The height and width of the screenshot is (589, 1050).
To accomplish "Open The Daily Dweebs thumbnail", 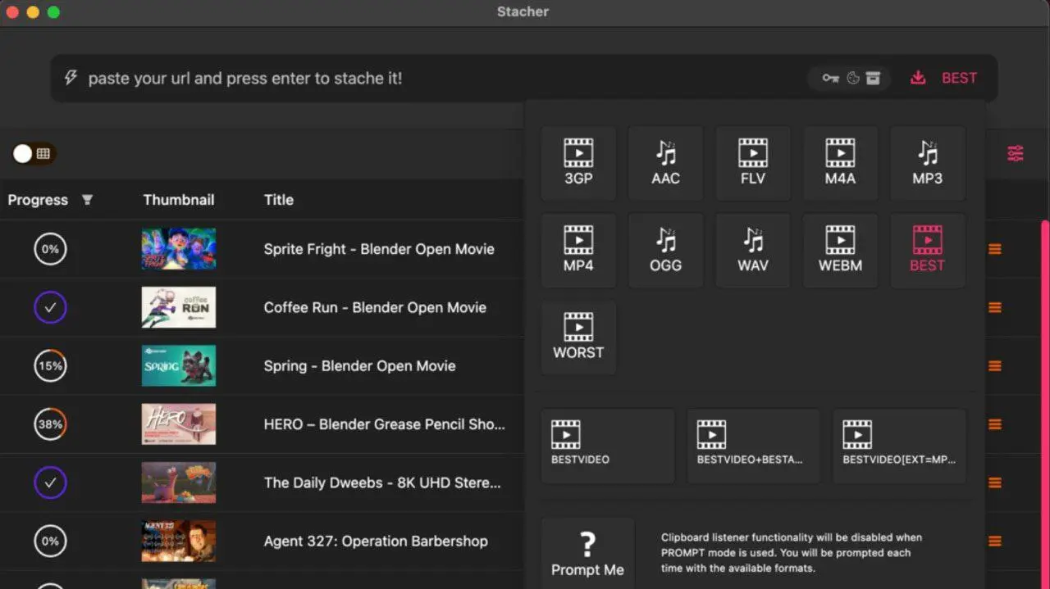I will point(179,483).
